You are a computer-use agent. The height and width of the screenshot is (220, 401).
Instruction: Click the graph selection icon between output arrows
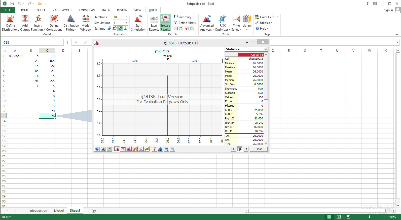240,149
